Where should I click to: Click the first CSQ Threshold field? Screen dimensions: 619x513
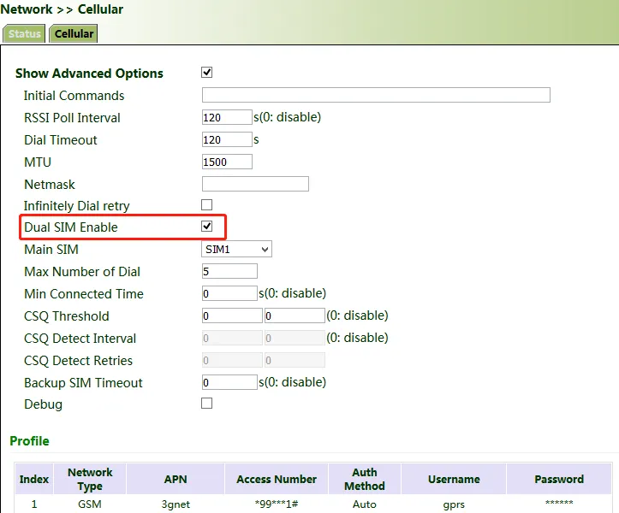pos(232,315)
